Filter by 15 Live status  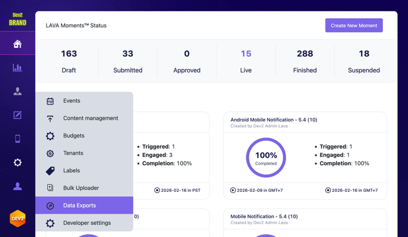[246, 61]
